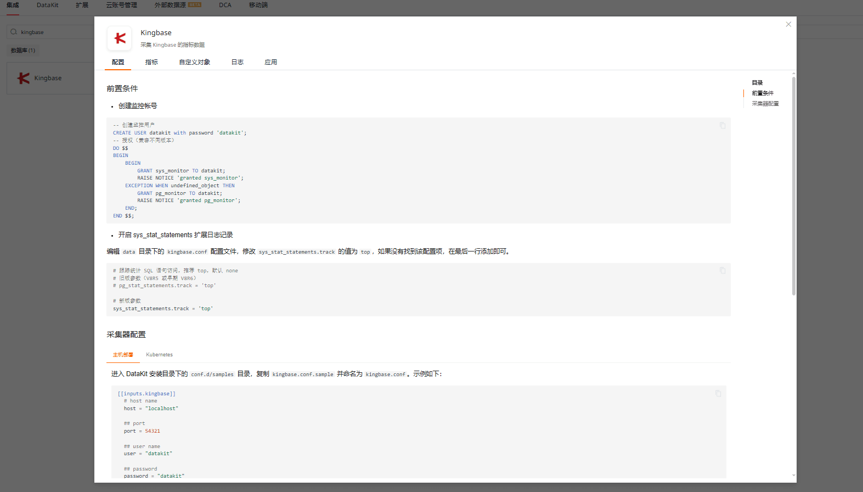Switch to the 配置 tab
Screen dimensions: 863x492
[x=118, y=62]
